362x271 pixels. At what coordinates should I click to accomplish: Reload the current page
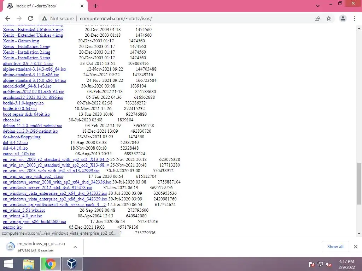[x=30, y=18]
